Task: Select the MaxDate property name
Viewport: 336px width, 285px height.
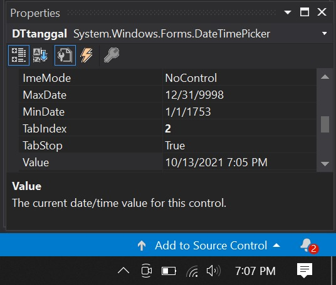Action: pyautogui.click(x=45, y=95)
